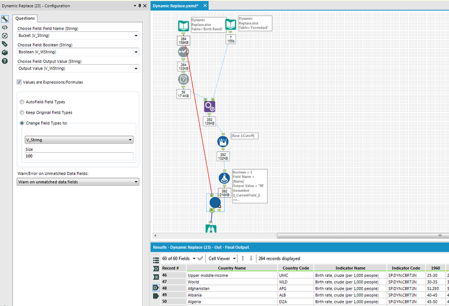Screen dimensions: 449x306
Task: Sort by Indicator Name column header
Action: tap(351, 268)
